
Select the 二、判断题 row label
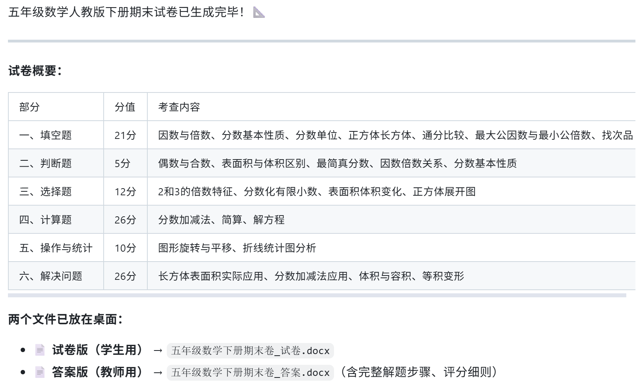click(45, 164)
